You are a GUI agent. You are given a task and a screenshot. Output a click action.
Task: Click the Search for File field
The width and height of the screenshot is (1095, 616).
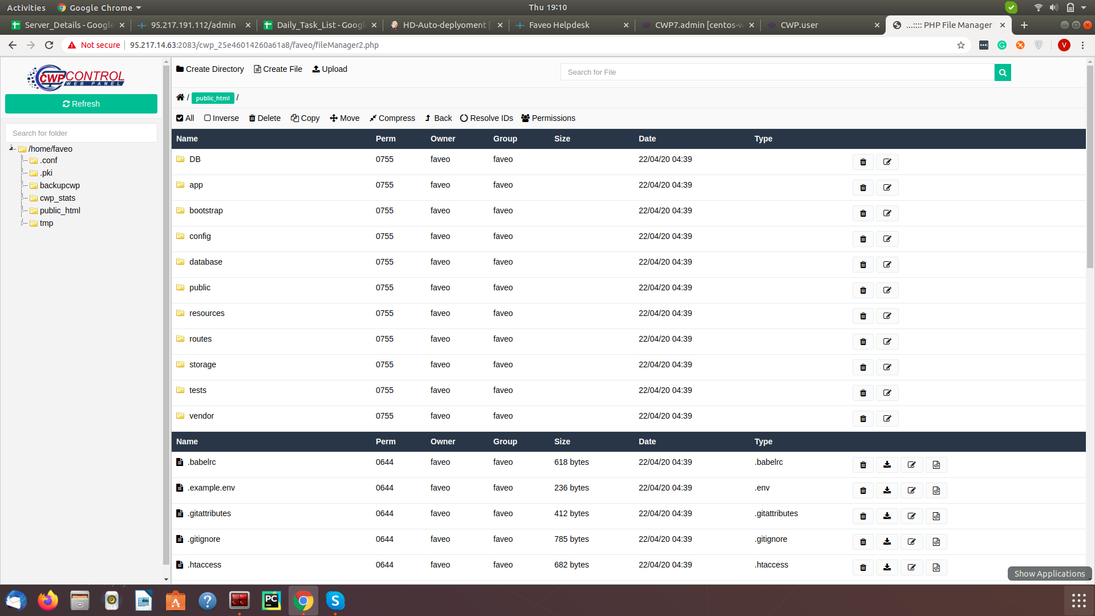(777, 72)
